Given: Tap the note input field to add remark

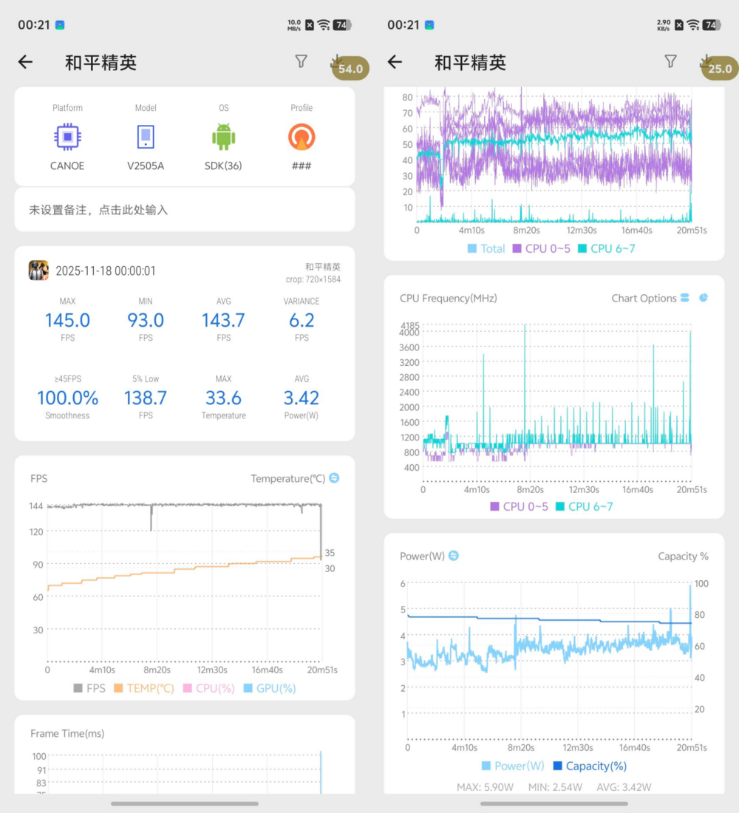Looking at the screenshot, I should 185,210.
